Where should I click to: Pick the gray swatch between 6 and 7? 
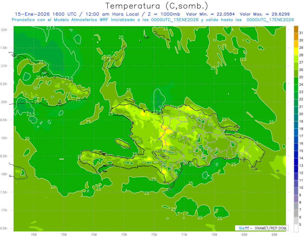point(296,213)
